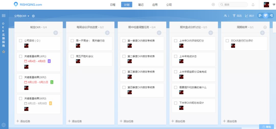Click the purple 6 badge on KR1
The image size is (276, 129).
click(49, 61)
